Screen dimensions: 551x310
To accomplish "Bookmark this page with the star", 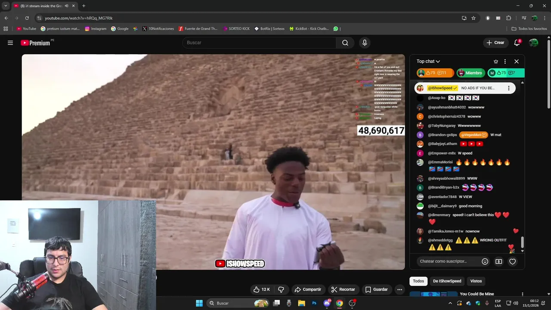I will point(474,18).
